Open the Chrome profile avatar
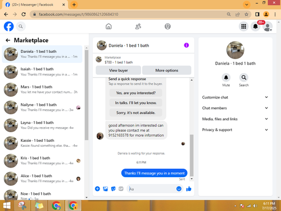281x211 pixels. click(266, 14)
